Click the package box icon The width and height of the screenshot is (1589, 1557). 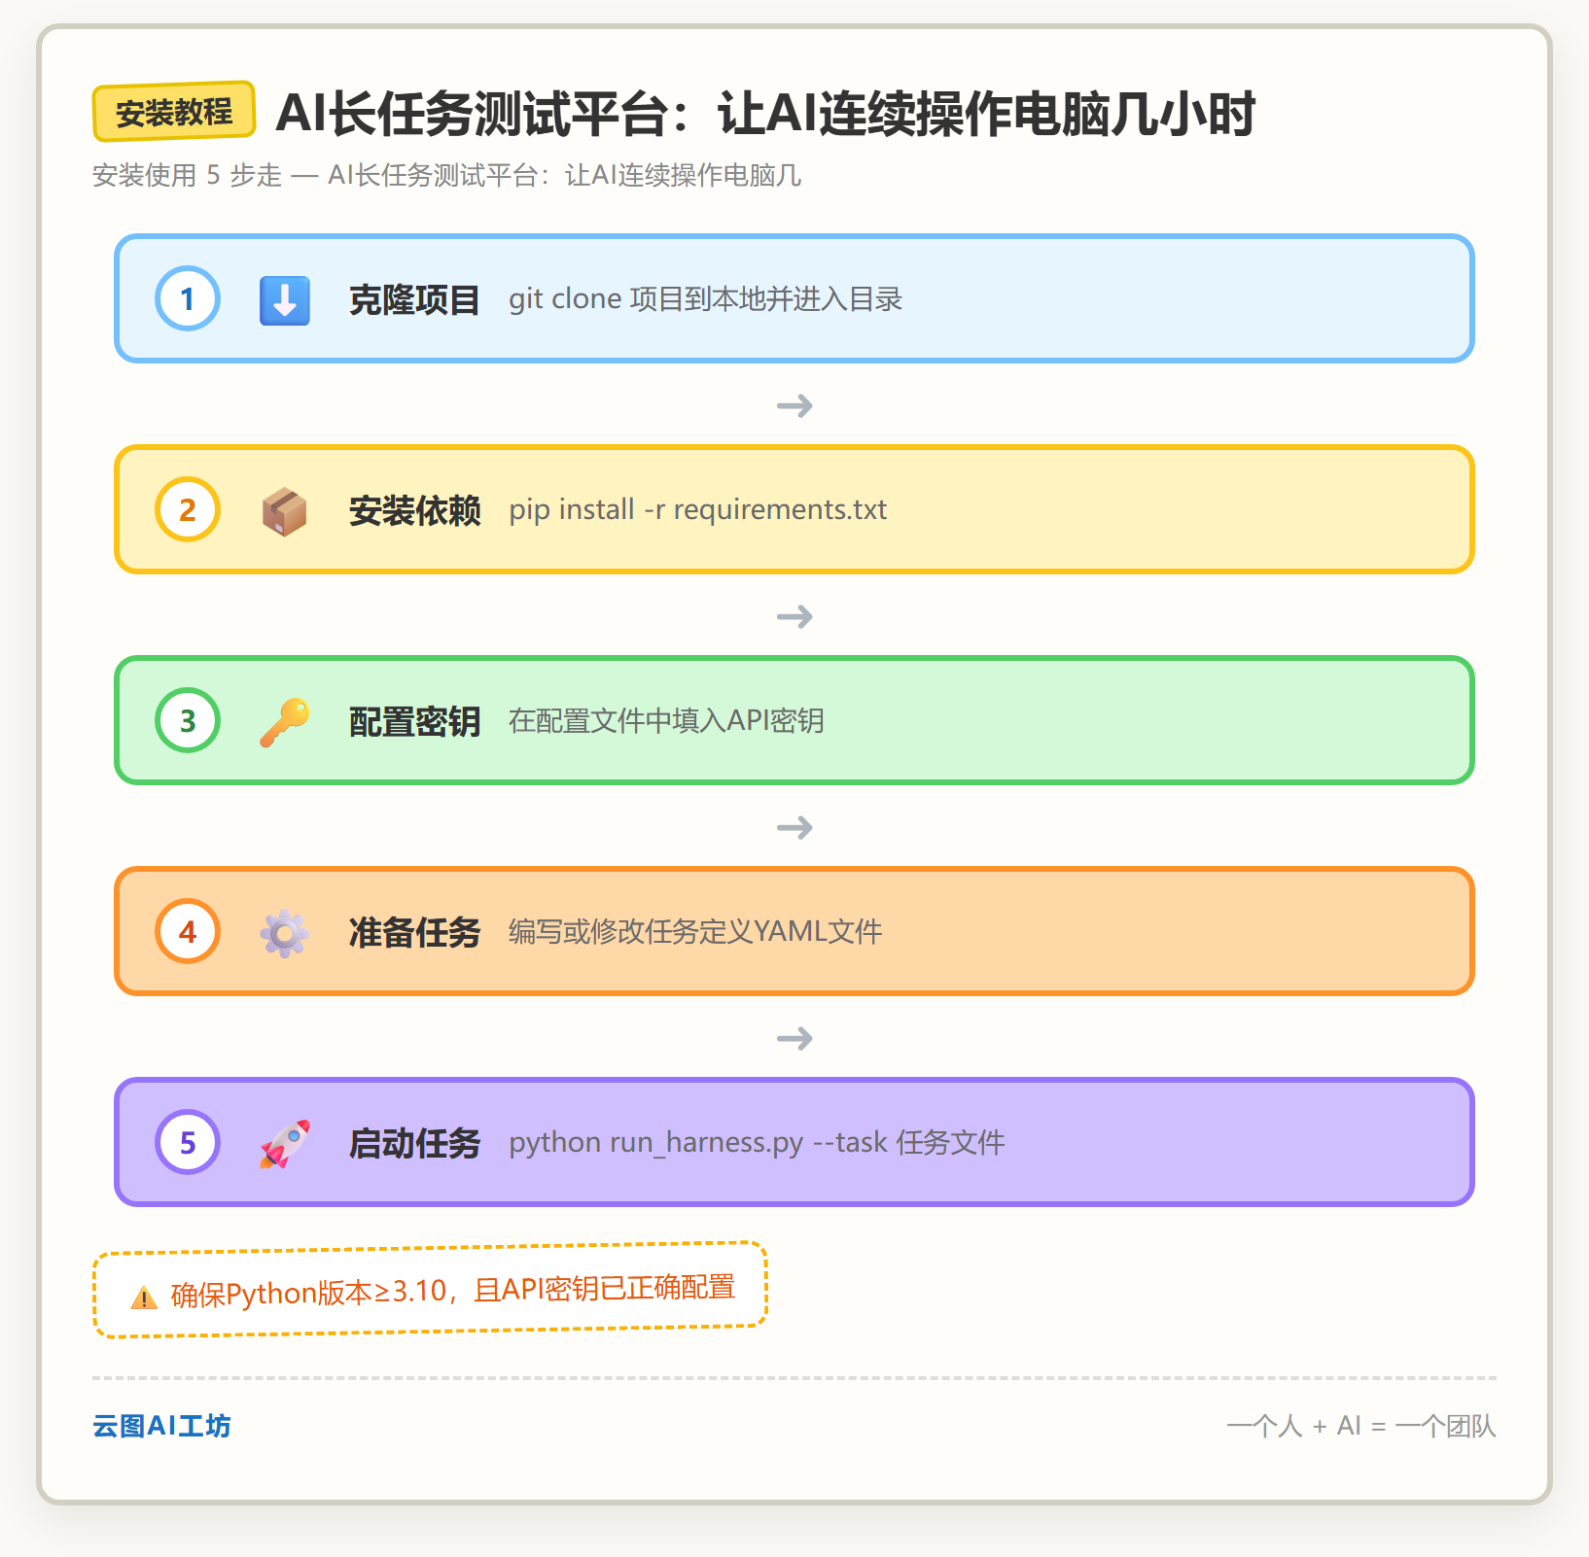tap(284, 510)
